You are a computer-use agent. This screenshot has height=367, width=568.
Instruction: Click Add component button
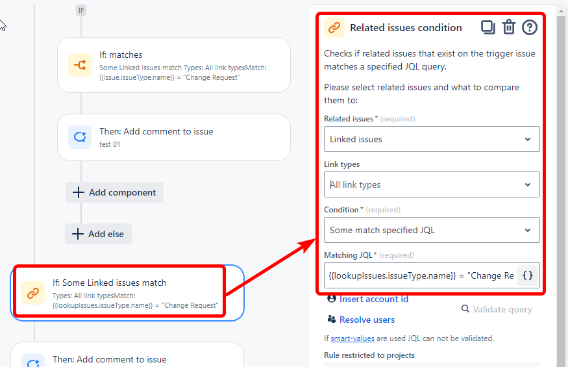click(x=114, y=192)
